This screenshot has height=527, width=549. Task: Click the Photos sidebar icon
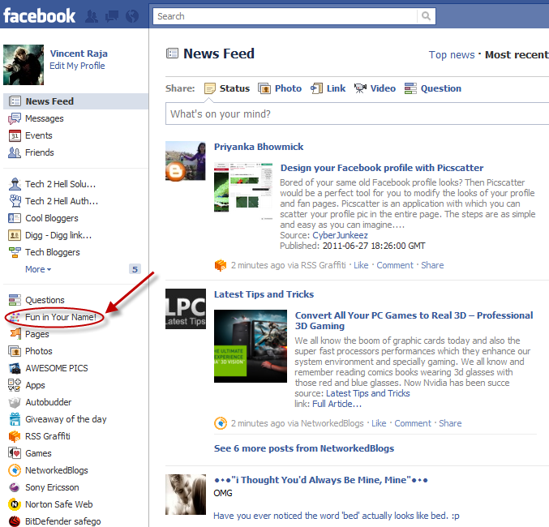coord(15,351)
